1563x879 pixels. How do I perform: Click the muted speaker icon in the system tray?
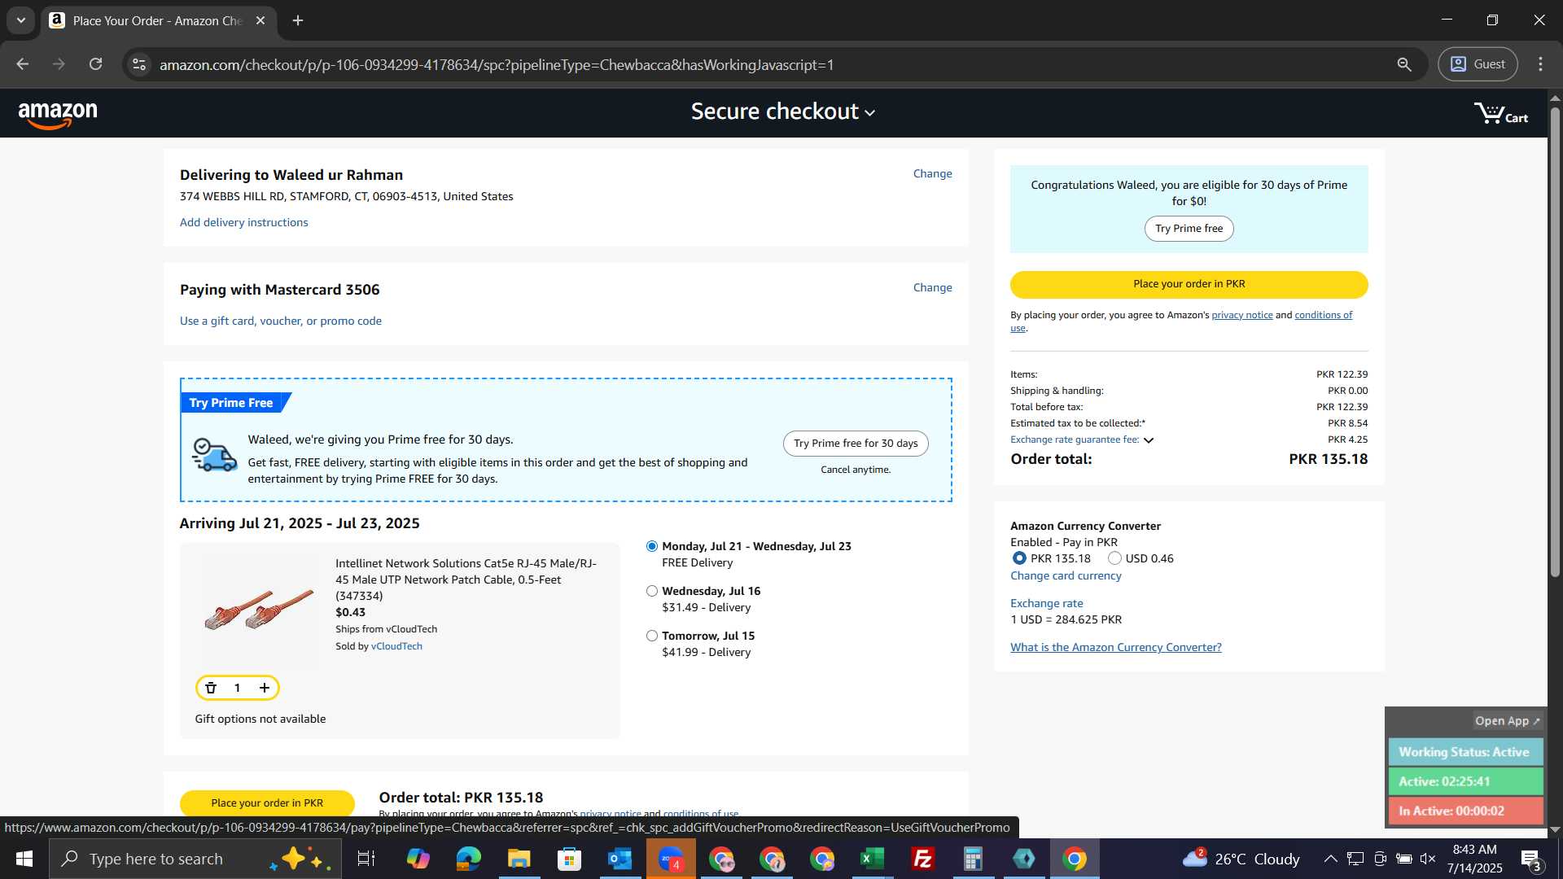pyautogui.click(x=1428, y=859)
